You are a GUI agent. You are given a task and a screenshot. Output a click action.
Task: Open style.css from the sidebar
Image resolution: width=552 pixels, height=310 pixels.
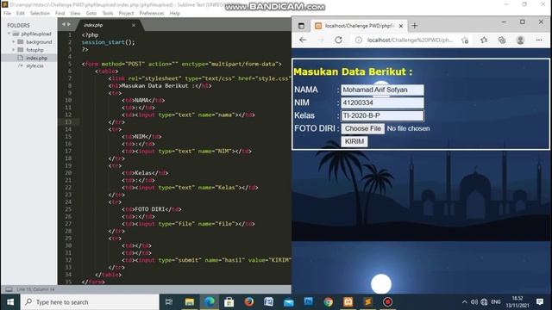tap(34, 65)
